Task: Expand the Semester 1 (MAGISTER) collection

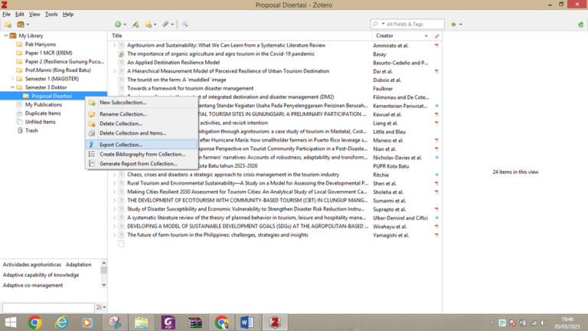Action: click(13, 79)
